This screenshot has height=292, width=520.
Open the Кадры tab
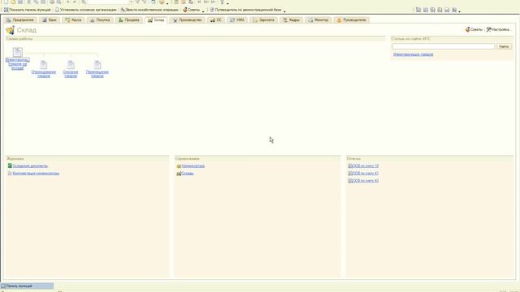click(291, 20)
